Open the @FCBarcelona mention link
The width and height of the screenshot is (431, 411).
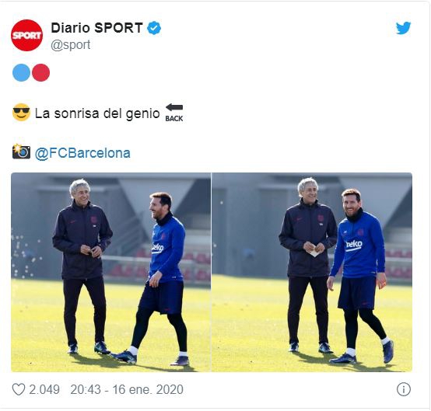[x=82, y=153]
